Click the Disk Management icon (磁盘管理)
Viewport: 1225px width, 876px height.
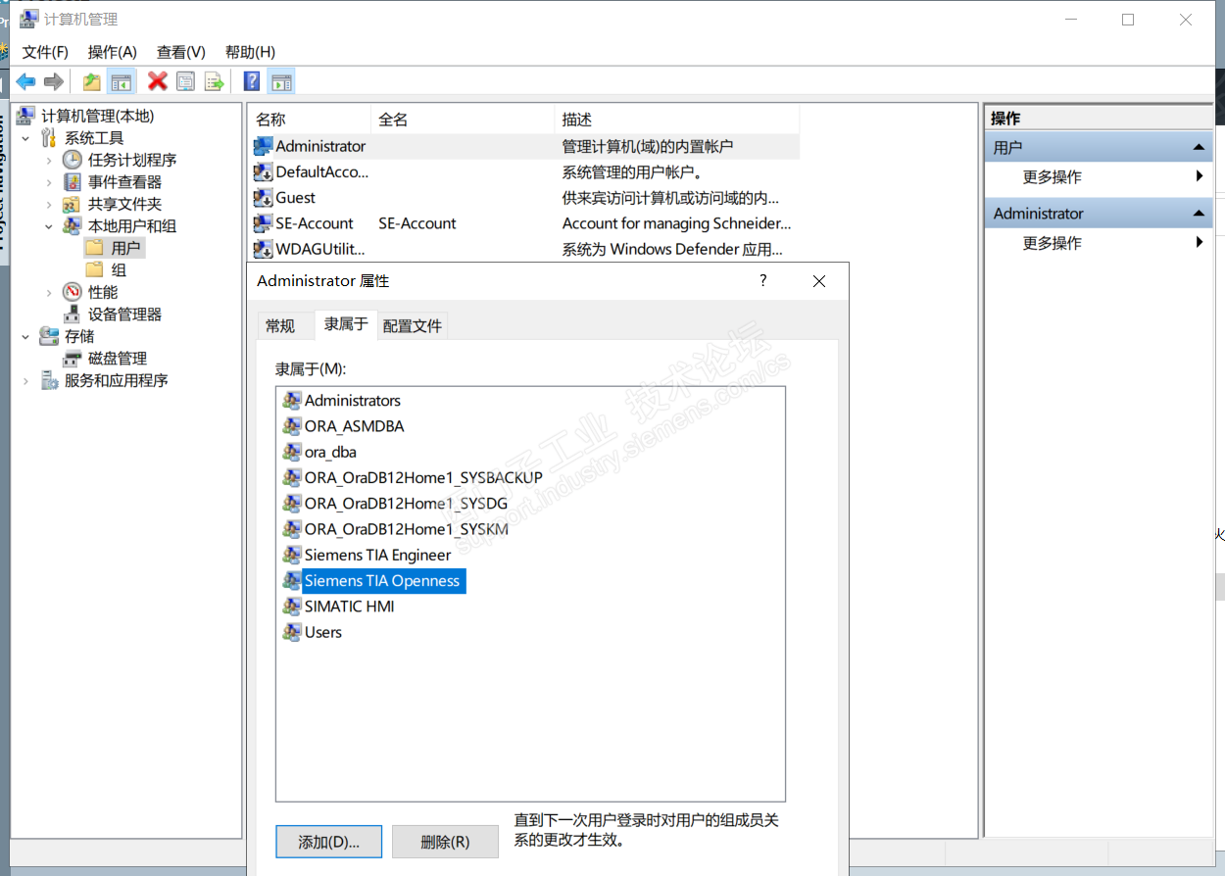pyautogui.click(x=73, y=359)
